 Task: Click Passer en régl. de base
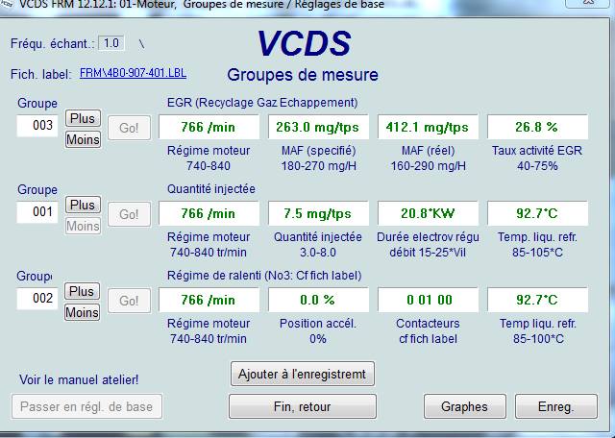point(86,406)
